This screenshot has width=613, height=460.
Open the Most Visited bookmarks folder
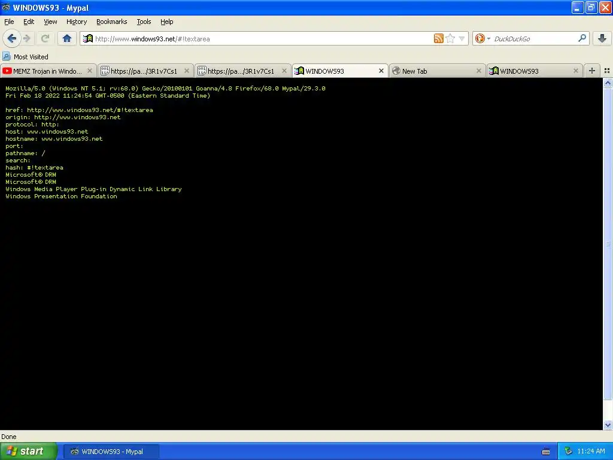26,57
